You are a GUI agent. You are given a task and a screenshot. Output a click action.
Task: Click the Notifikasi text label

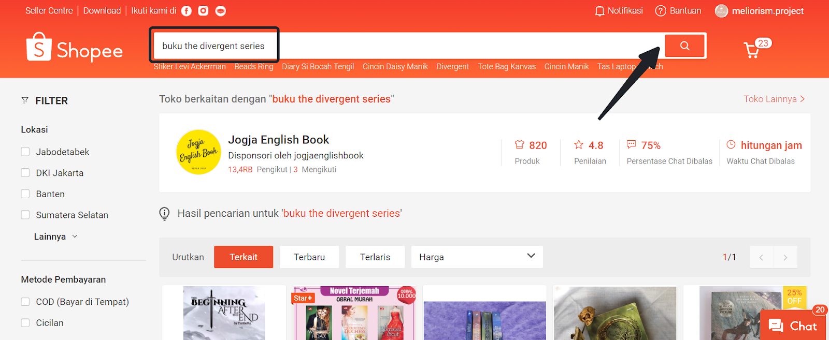625,11
